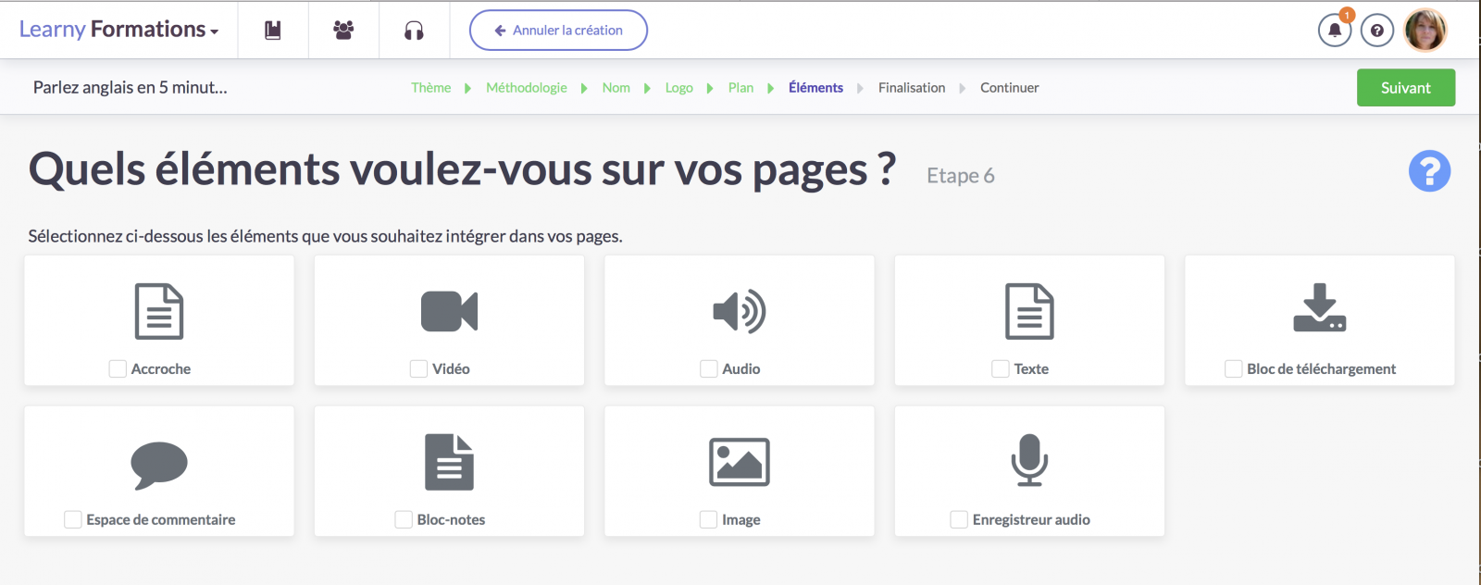The image size is (1481, 585).
Task: Click Annuler la création button
Action: 558,31
